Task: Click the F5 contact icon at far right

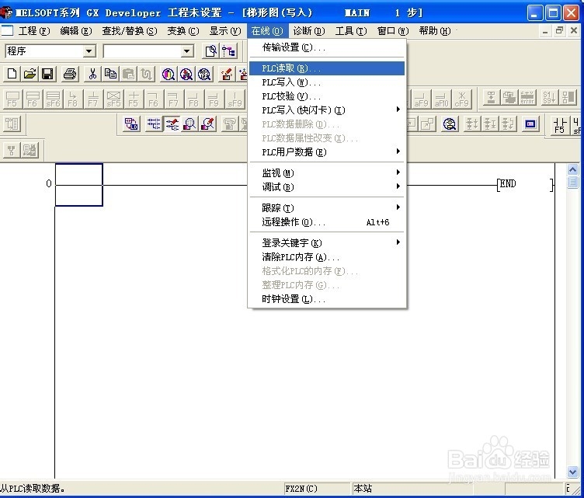Action: [x=559, y=125]
